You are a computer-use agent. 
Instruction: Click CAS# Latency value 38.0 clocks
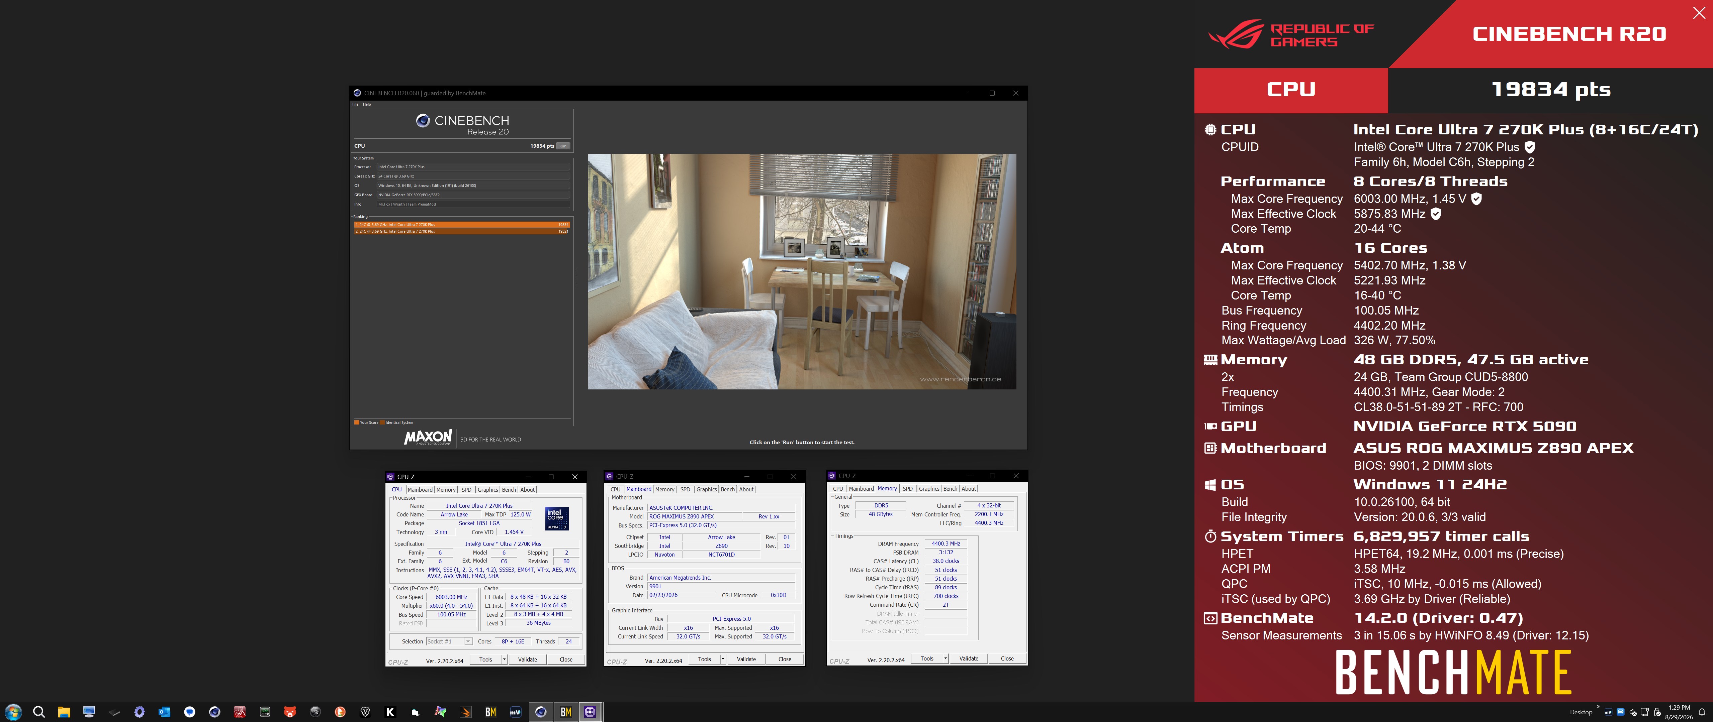pos(945,561)
